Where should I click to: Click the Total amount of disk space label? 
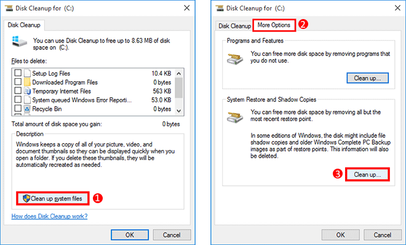[57, 124]
